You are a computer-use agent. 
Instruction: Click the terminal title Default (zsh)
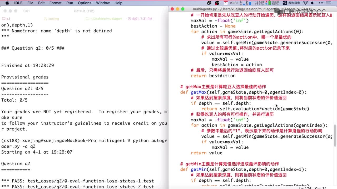click(x=84, y=11)
